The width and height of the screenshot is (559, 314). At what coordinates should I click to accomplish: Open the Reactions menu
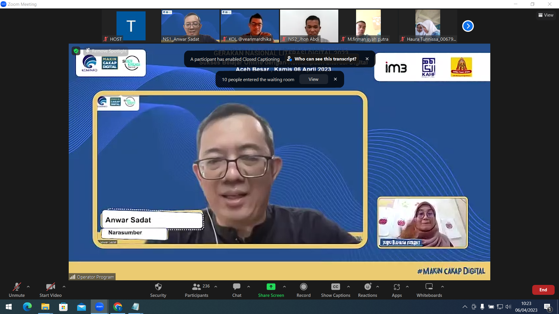coord(368,290)
